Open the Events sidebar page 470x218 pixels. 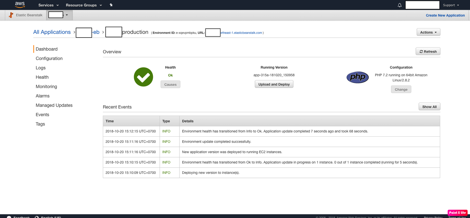click(42, 115)
